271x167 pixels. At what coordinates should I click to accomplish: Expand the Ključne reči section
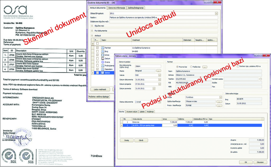[x=92, y=26]
